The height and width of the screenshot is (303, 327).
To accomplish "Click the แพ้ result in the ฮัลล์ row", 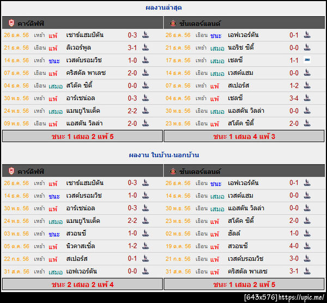I will click(214, 234).
